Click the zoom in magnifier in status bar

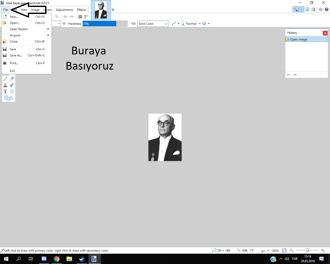(x=323, y=251)
